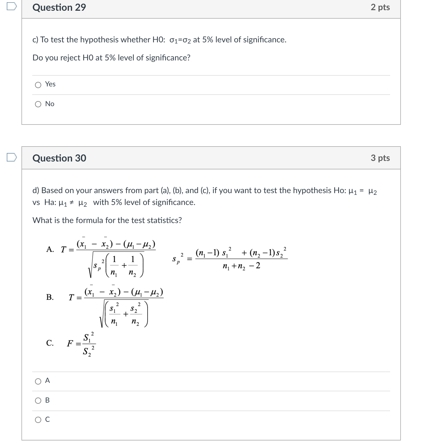Select the No radio button
This screenshot has width=424, height=441.
[x=38, y=104]
